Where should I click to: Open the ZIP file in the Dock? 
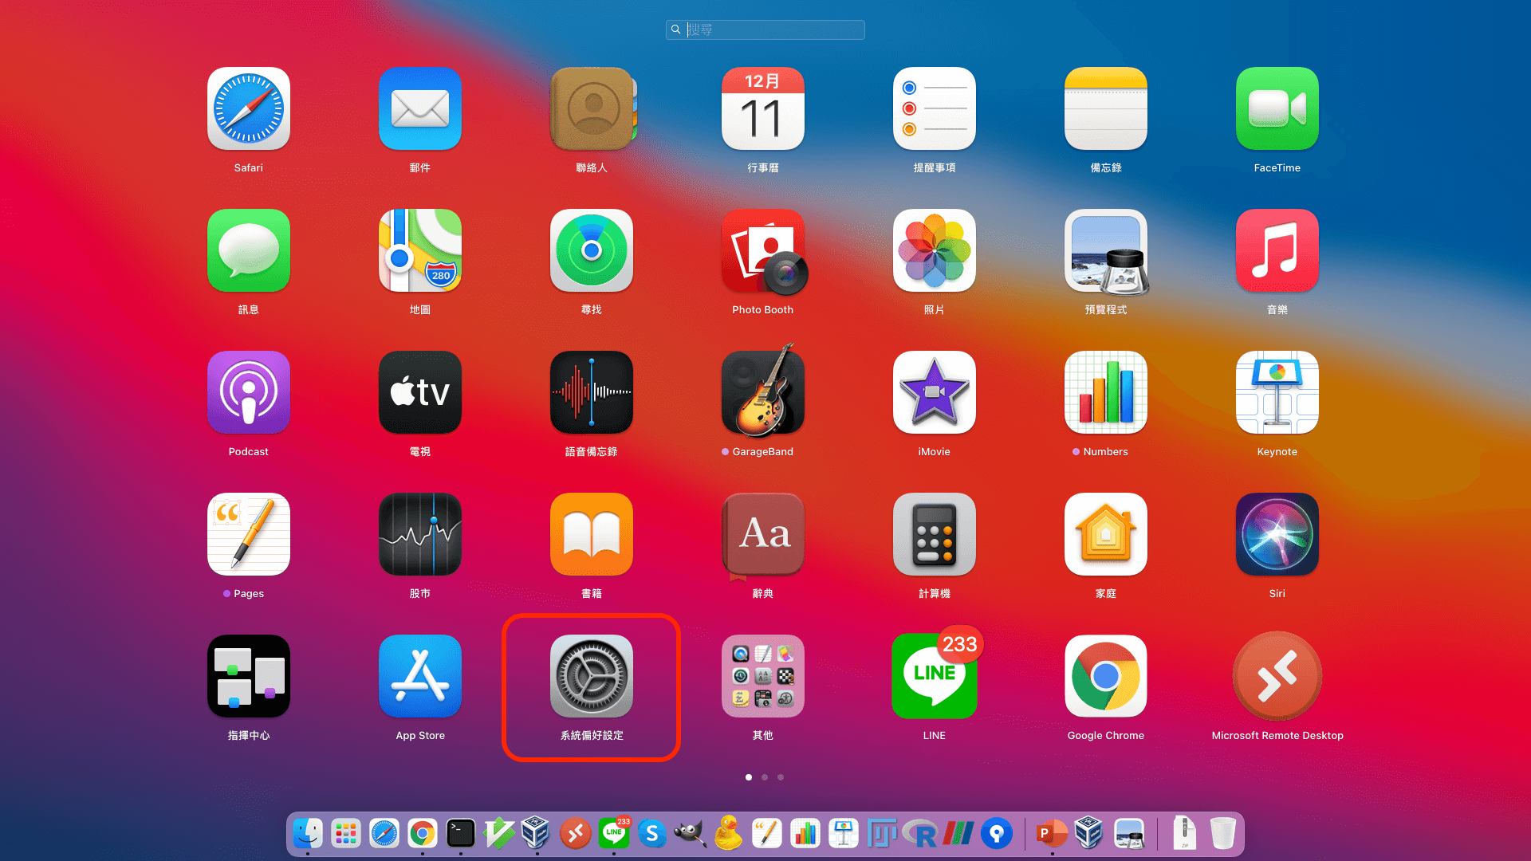tap(1184, 834)
